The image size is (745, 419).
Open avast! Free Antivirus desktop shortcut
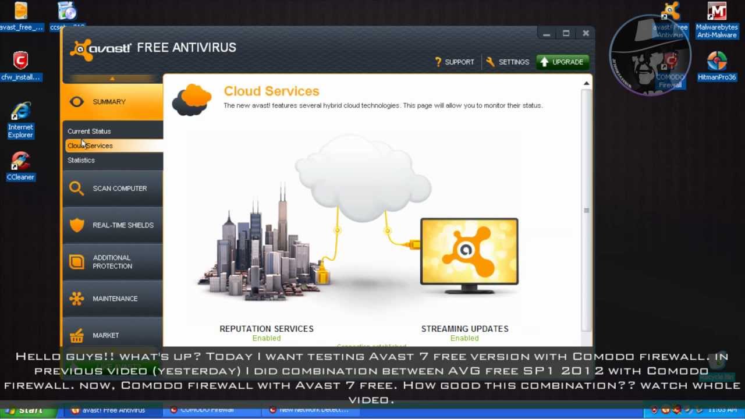click(670, 20)
